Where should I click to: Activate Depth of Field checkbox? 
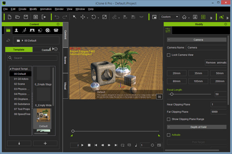tap(169, 135)
